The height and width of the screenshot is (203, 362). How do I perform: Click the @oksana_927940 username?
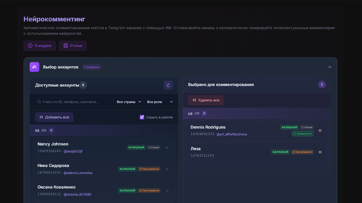coord(77,195)
